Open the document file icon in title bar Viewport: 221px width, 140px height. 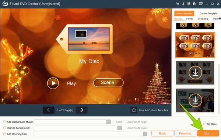189,4
